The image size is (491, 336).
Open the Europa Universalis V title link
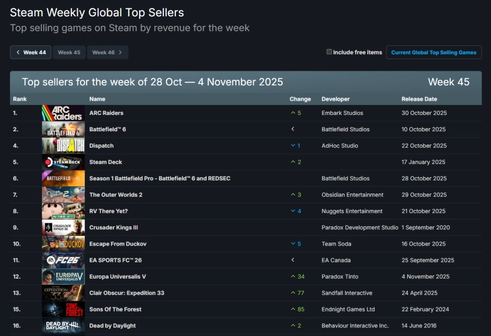[117, 277]
